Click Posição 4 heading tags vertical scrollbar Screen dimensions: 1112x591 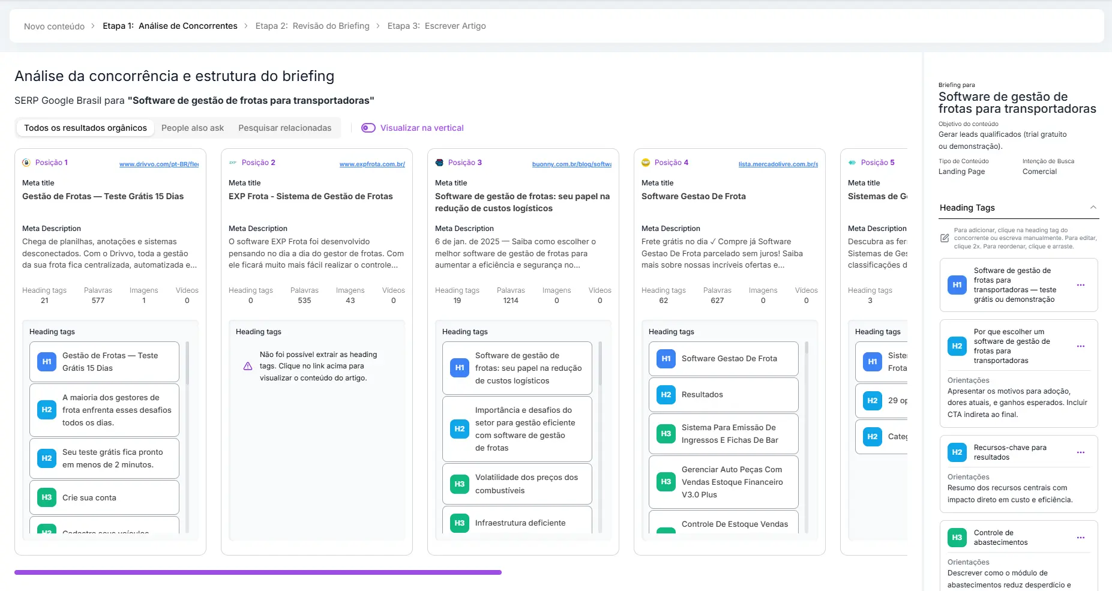[x=807, y=348]
